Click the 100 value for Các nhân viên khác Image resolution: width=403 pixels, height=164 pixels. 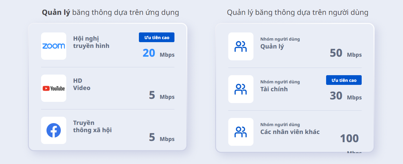(x=349, y=139)
